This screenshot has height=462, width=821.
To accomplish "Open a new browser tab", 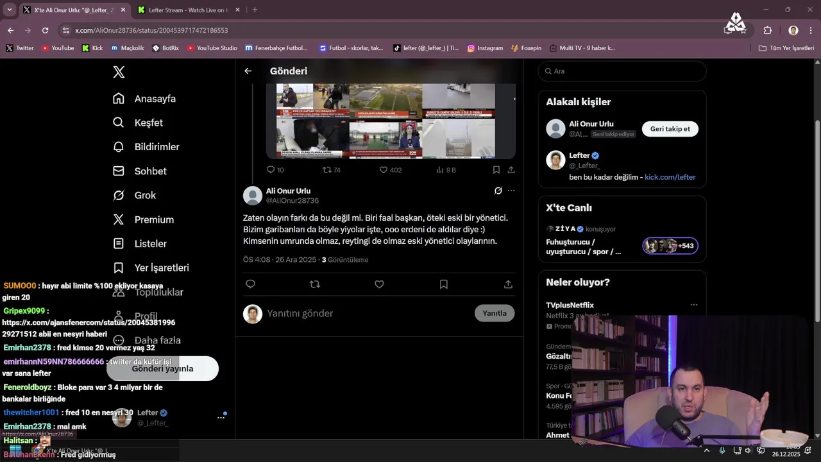I will (255, 10).
